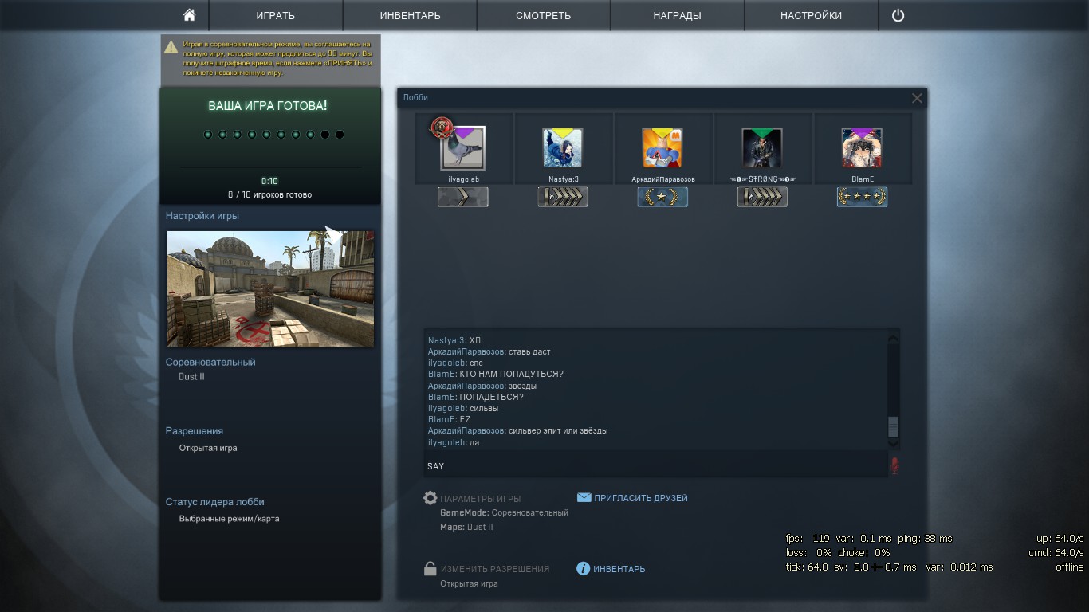Viewport: 1089px width, 612px height.
Task: Click the ŠŤŔØŊĢ name under the avatar
Action: pos(762,179)
